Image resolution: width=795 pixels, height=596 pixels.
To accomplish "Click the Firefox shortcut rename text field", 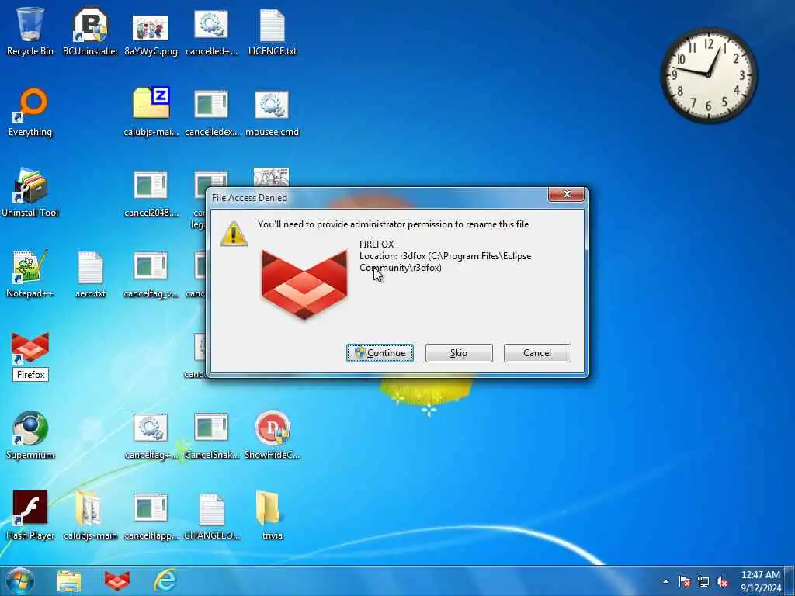I will point(30,375).
